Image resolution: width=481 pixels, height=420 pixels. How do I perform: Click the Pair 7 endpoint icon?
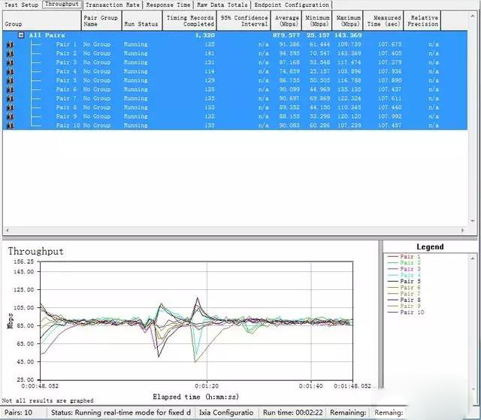10,98
